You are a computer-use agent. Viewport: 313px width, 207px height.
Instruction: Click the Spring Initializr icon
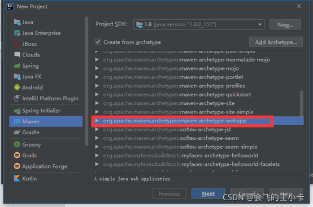(17, 111)
